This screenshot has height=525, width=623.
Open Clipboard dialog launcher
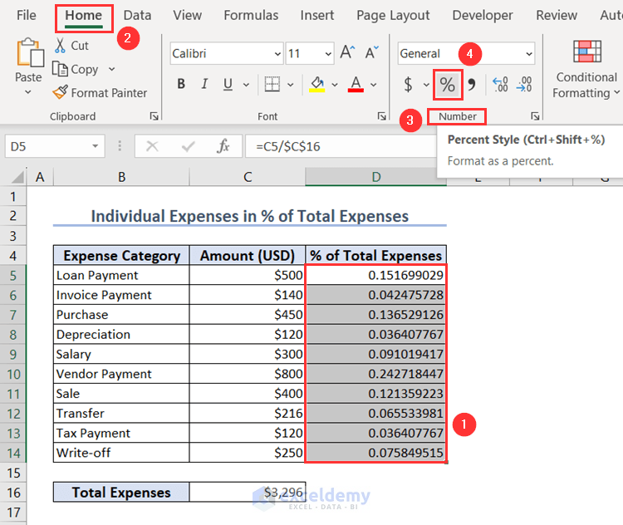[x=154, y=116]
